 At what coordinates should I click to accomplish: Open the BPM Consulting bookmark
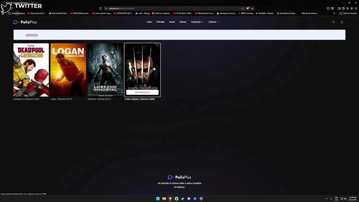[x=246, y=13]
